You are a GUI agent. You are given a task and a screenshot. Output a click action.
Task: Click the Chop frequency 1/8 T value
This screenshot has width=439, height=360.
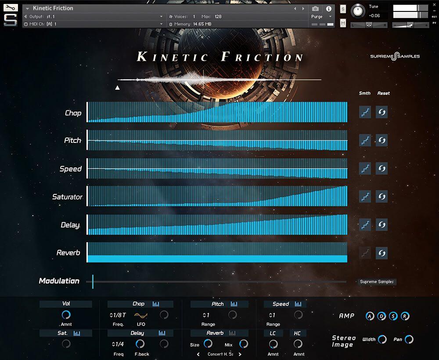[118, 315]
